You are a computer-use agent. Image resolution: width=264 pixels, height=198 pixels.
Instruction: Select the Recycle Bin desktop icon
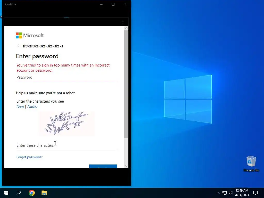click(251, 164)
